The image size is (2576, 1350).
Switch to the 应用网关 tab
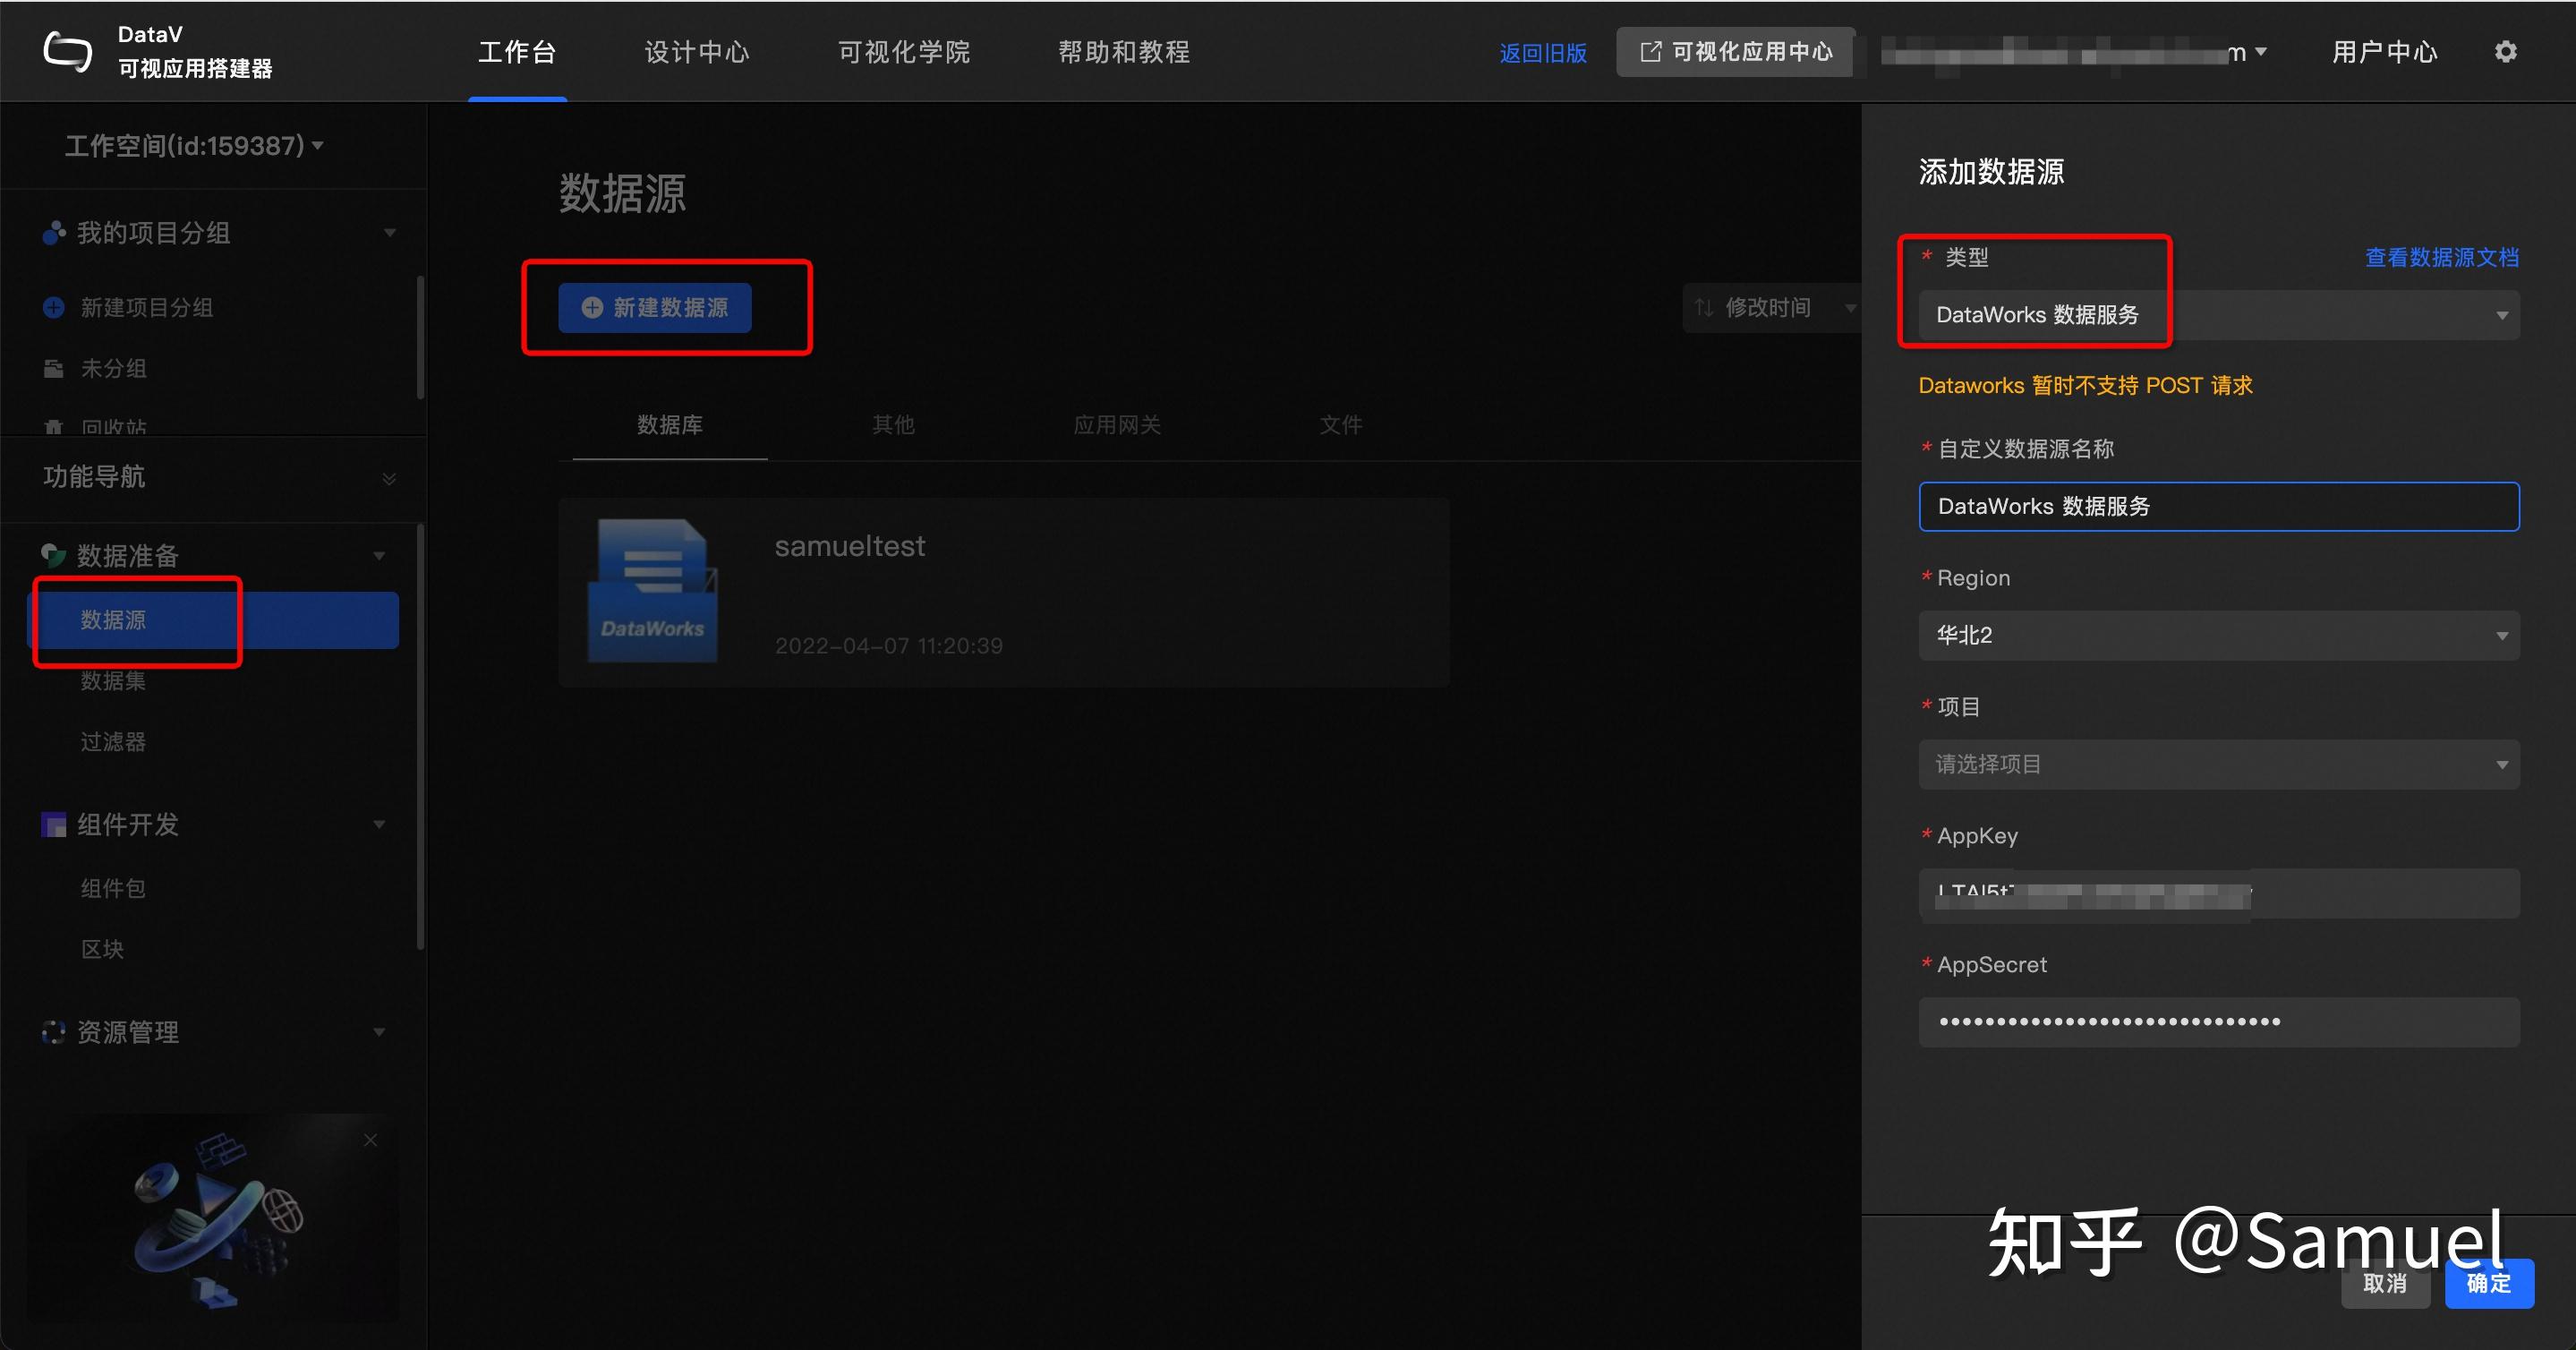1116,425
